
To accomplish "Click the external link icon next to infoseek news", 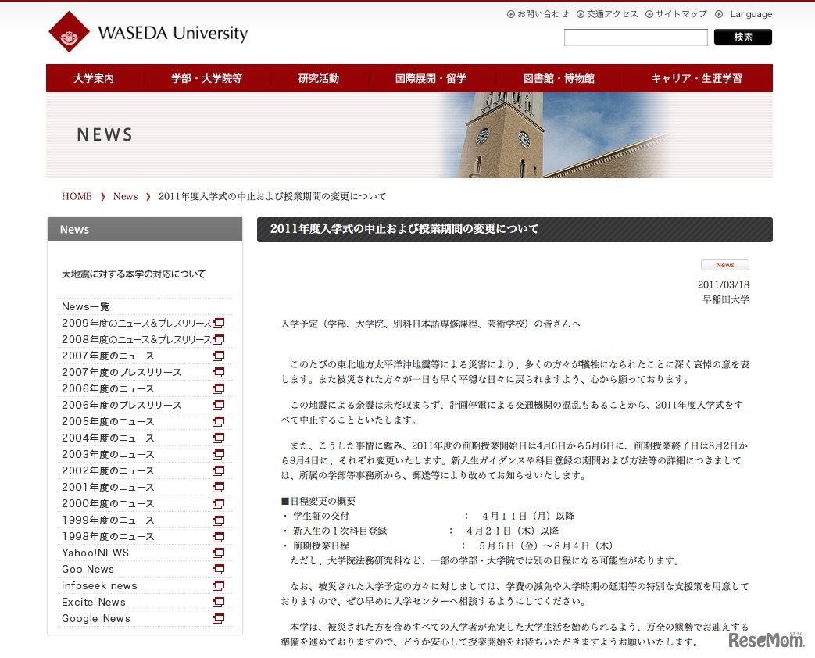I will click(x=218, y=585).
